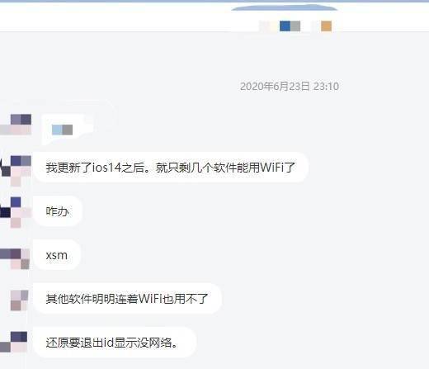Click the blurred orange icon in the header
Viewport: 429px width, 369px height.
pos(326,26)
